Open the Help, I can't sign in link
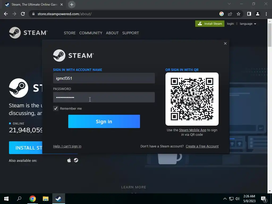Image resolution: width=272 pixels, height=204 pixels. pos(67,146)
